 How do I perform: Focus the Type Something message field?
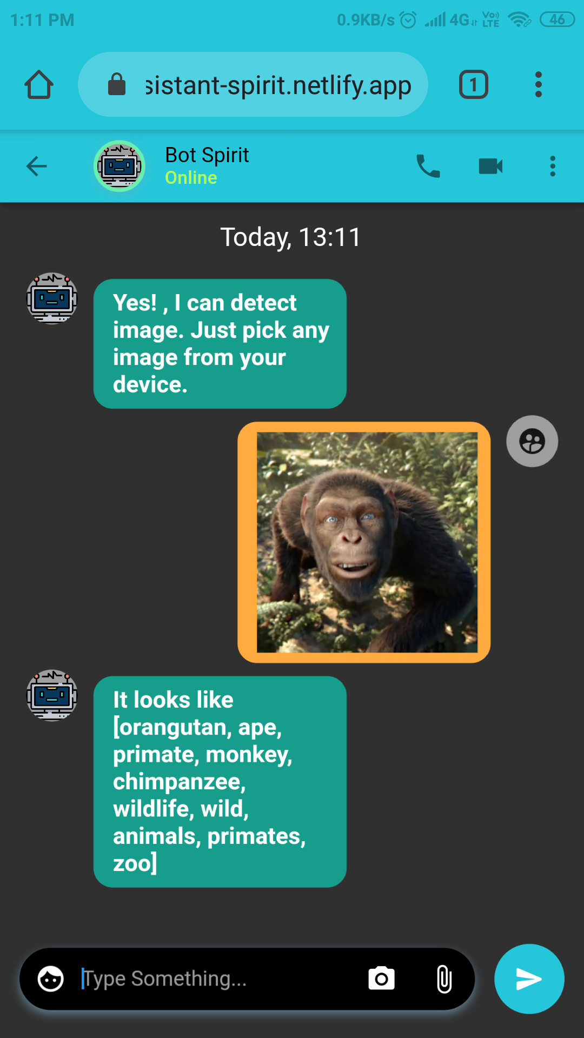[x=216, y=979]
